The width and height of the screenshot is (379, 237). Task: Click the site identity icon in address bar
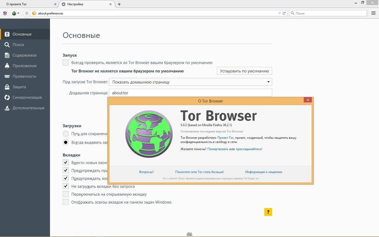(x=34, y=13)
